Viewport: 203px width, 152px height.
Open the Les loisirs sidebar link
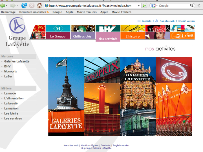coord(11,113)
